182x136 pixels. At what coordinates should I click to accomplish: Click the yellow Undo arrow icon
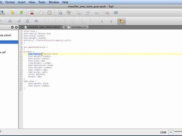(x=12, y=12)
